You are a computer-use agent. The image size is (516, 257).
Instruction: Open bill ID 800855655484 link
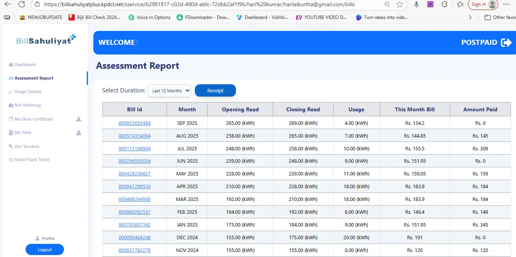pos(134,123)
